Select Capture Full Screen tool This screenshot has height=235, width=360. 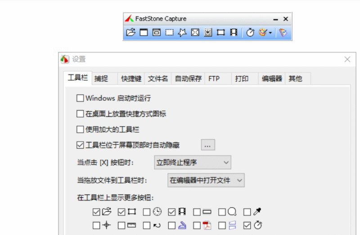(x=195, y=32)
